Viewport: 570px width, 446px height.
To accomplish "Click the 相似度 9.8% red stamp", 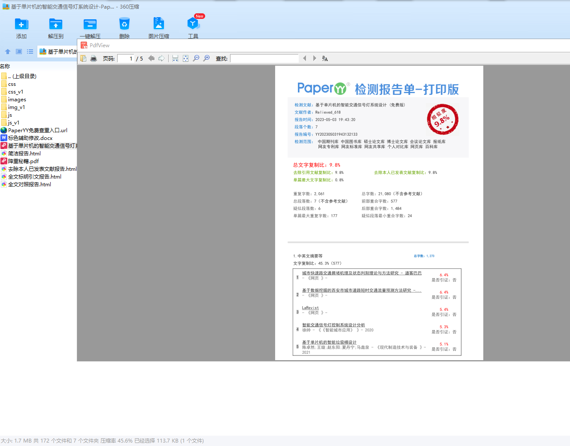I will coord(443,119).
